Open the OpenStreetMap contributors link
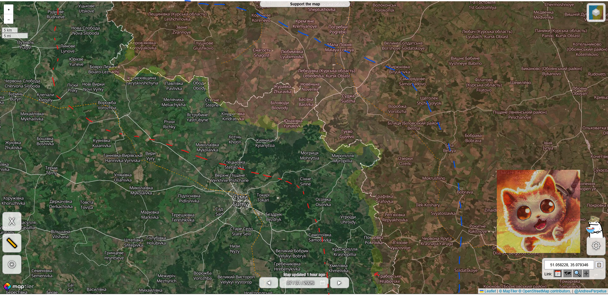 tap(544, 291)
